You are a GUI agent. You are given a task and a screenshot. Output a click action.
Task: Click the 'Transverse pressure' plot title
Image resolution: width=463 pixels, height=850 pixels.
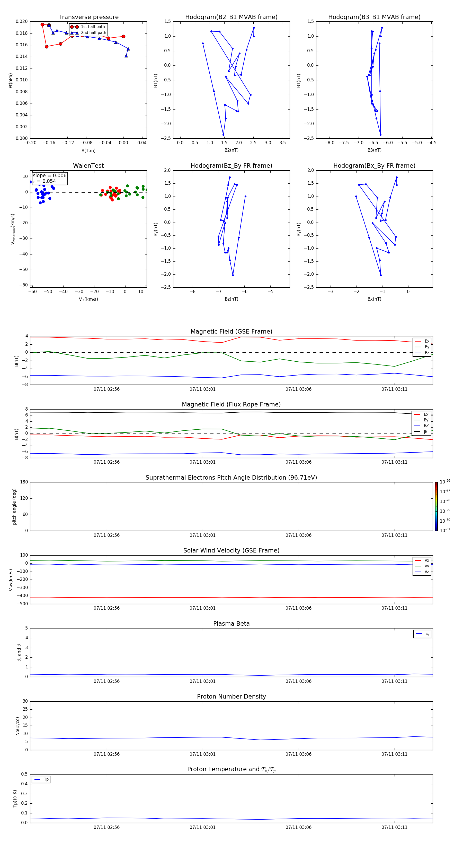click(x=88, y=17)
